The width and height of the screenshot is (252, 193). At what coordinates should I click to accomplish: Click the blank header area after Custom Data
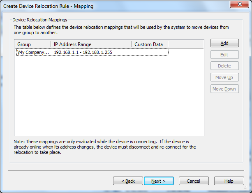[x=186, y=44]
